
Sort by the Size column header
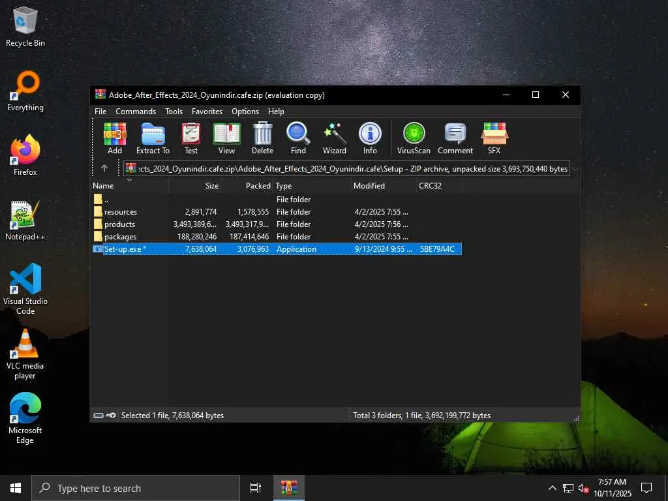(x=194, y=186)
